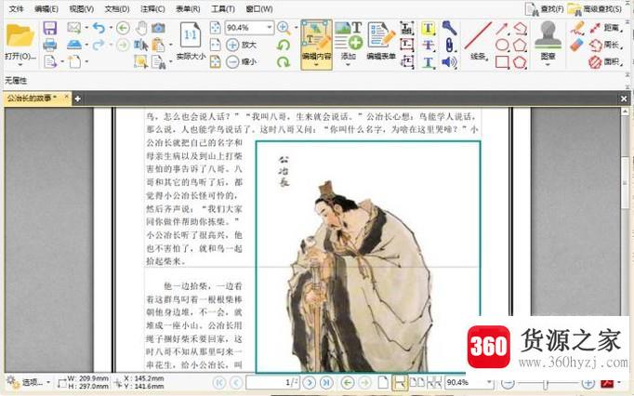The width and height of the screenshot is (634, 396).
Task: Toggle single page layout in the status bar
Action: click(383, 382)
